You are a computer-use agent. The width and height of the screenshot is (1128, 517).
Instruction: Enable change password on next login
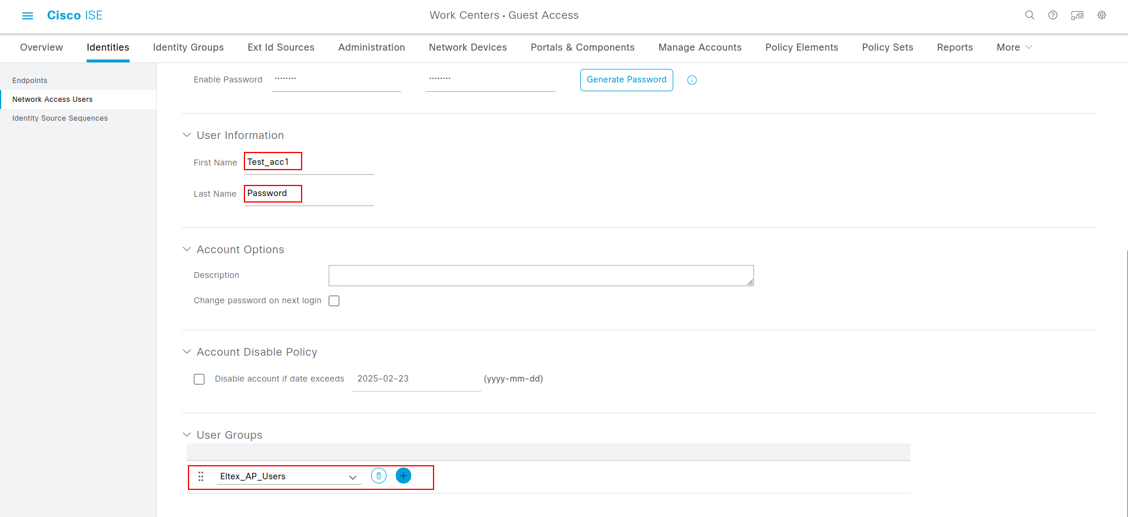[334, 301]
